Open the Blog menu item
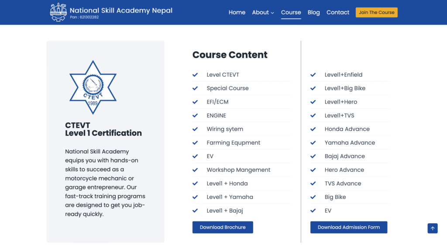This screenshot has height=252, width=447. pos(313,12)
